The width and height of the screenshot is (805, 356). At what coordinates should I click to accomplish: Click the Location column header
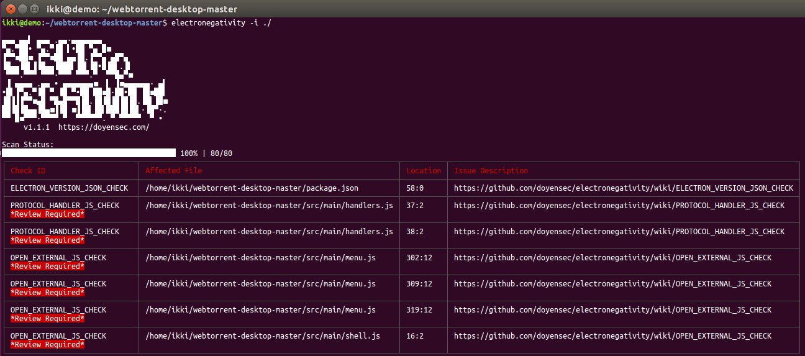[x=424, y=171]
